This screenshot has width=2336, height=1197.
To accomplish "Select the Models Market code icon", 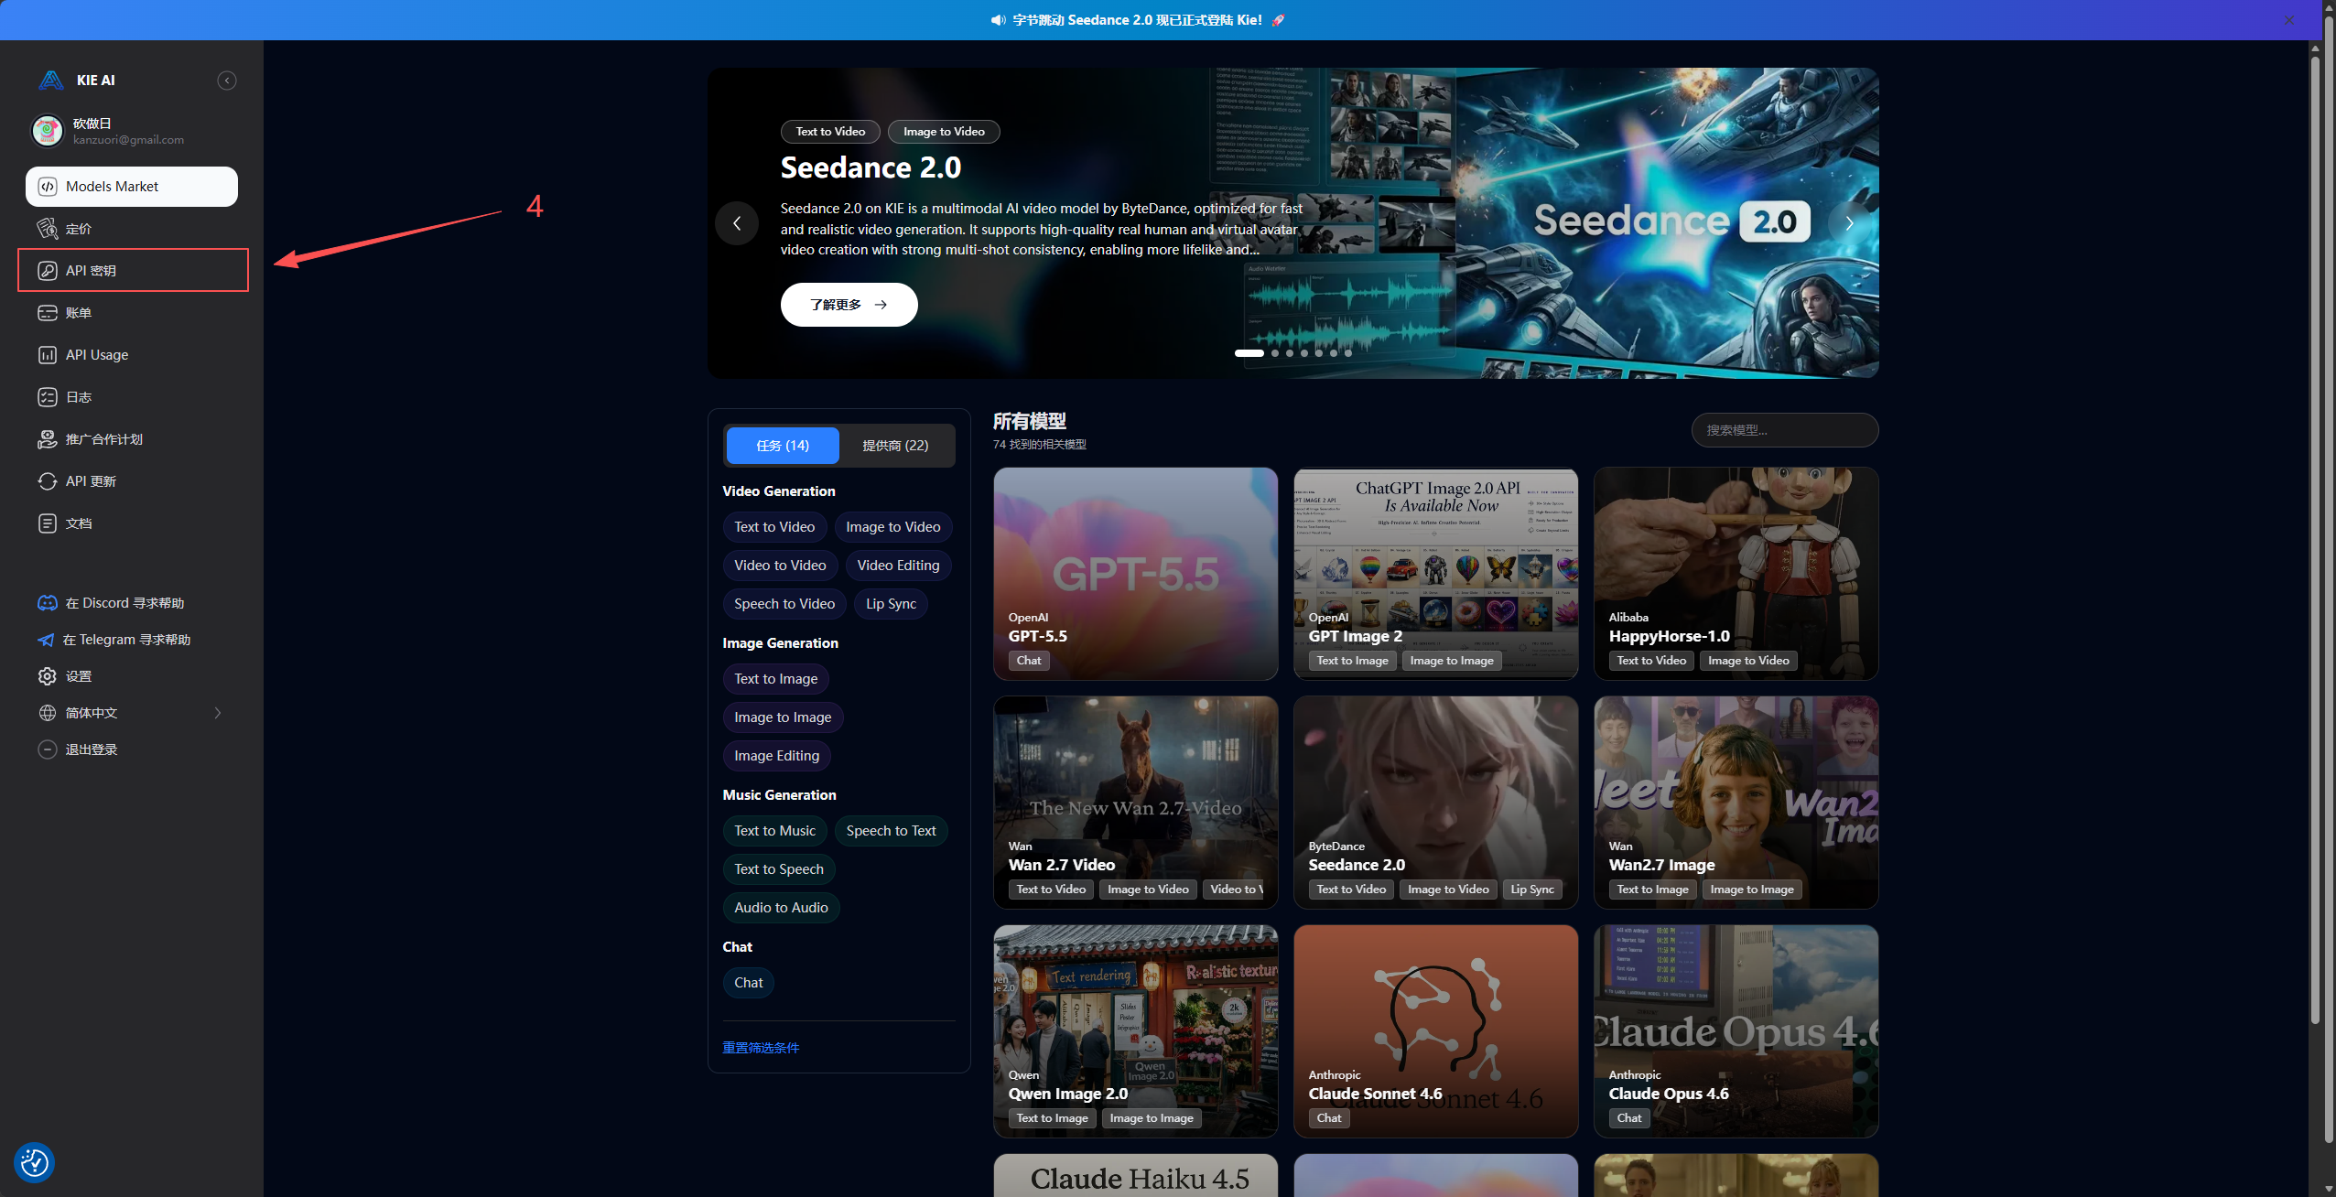I will point(48,187).
